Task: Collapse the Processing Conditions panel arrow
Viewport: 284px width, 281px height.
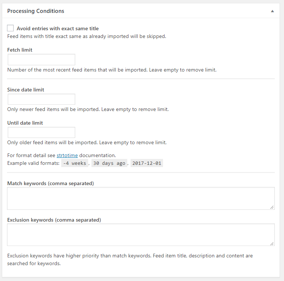Action: pyautogui.click(x=272, y=11)
